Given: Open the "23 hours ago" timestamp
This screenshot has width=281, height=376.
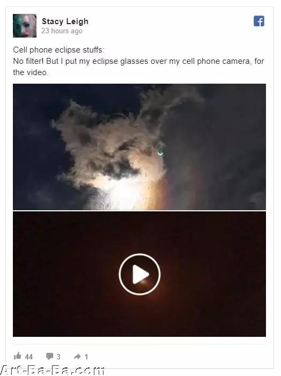Looking at the screenshot, I should click(62, 31).
